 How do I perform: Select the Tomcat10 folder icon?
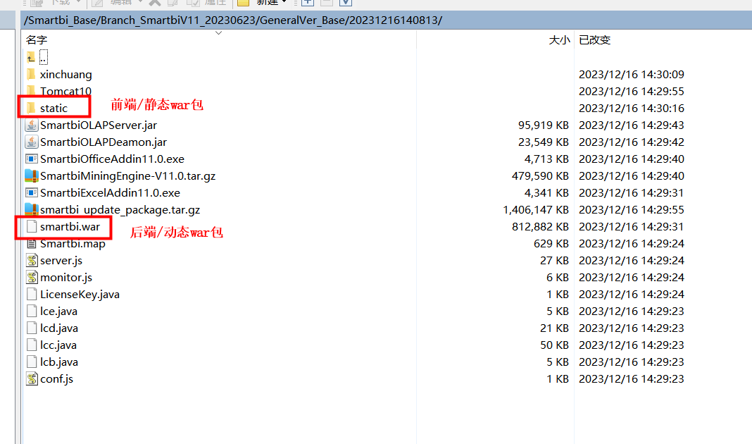31,91
